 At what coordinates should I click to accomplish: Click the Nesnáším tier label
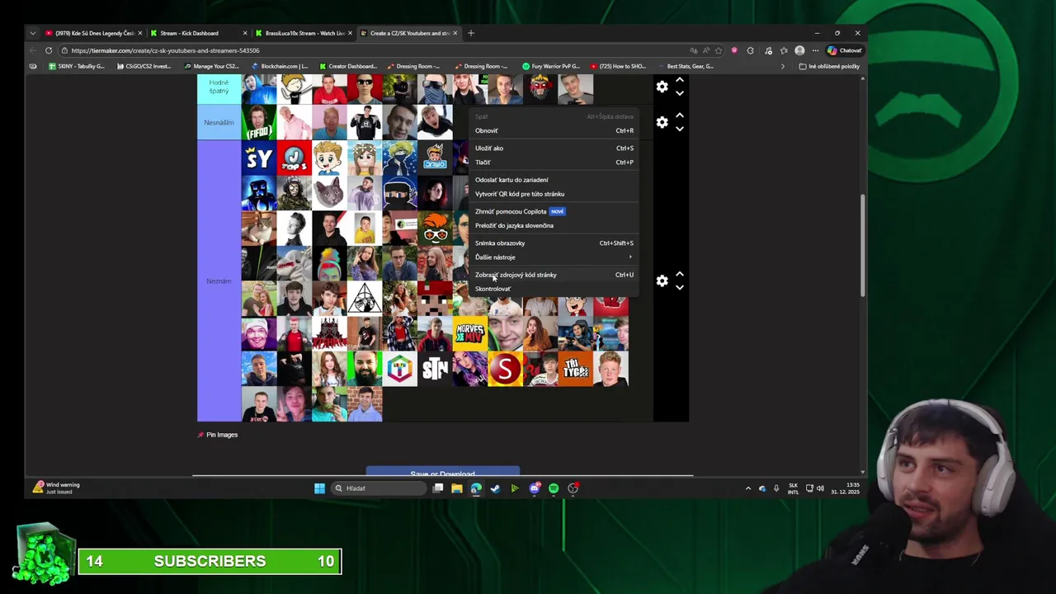click(x=219, y=122)
